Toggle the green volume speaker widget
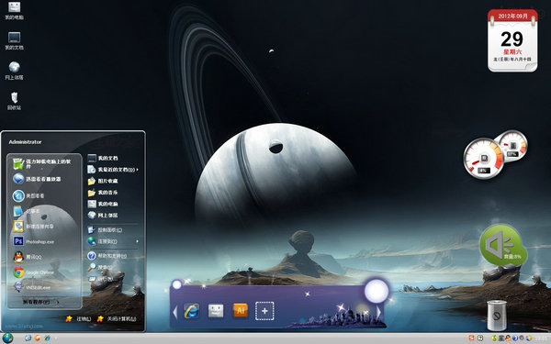The image size is (551, 344). click(x=503, y=245)
